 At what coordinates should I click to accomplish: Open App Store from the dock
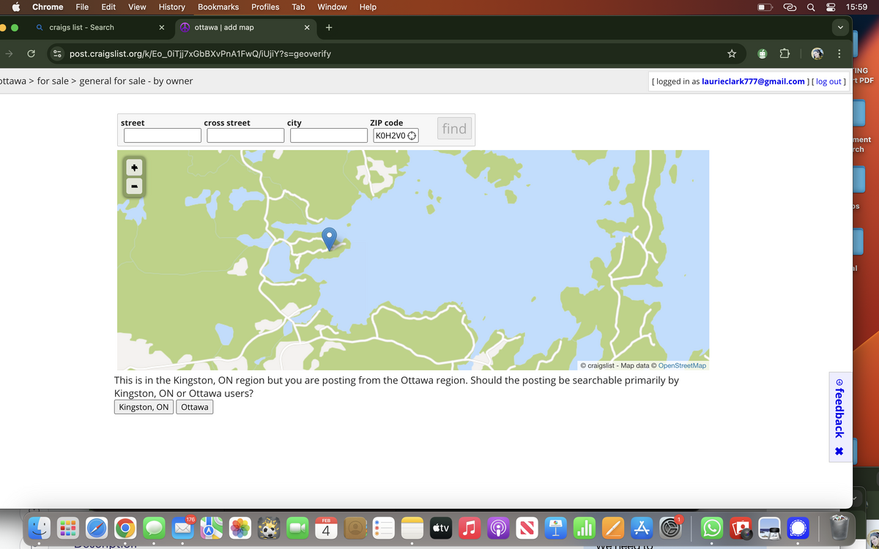pos(641,528)
